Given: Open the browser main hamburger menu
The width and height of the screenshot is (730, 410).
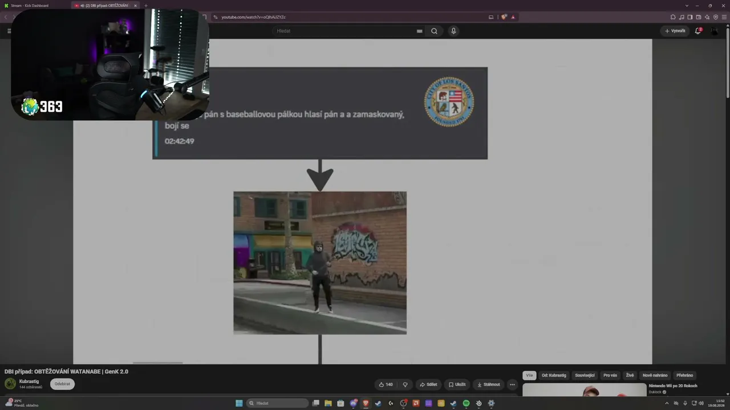Looking at the screenshot, I should (724, 17).
